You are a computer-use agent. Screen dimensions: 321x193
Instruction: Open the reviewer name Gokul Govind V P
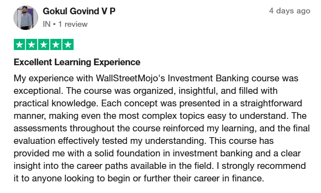(79, 11)
